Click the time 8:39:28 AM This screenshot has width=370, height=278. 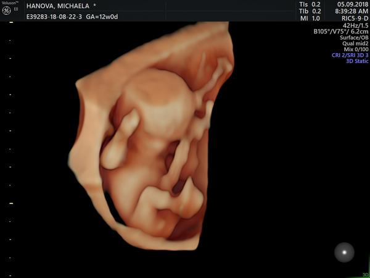coord(350,11)
